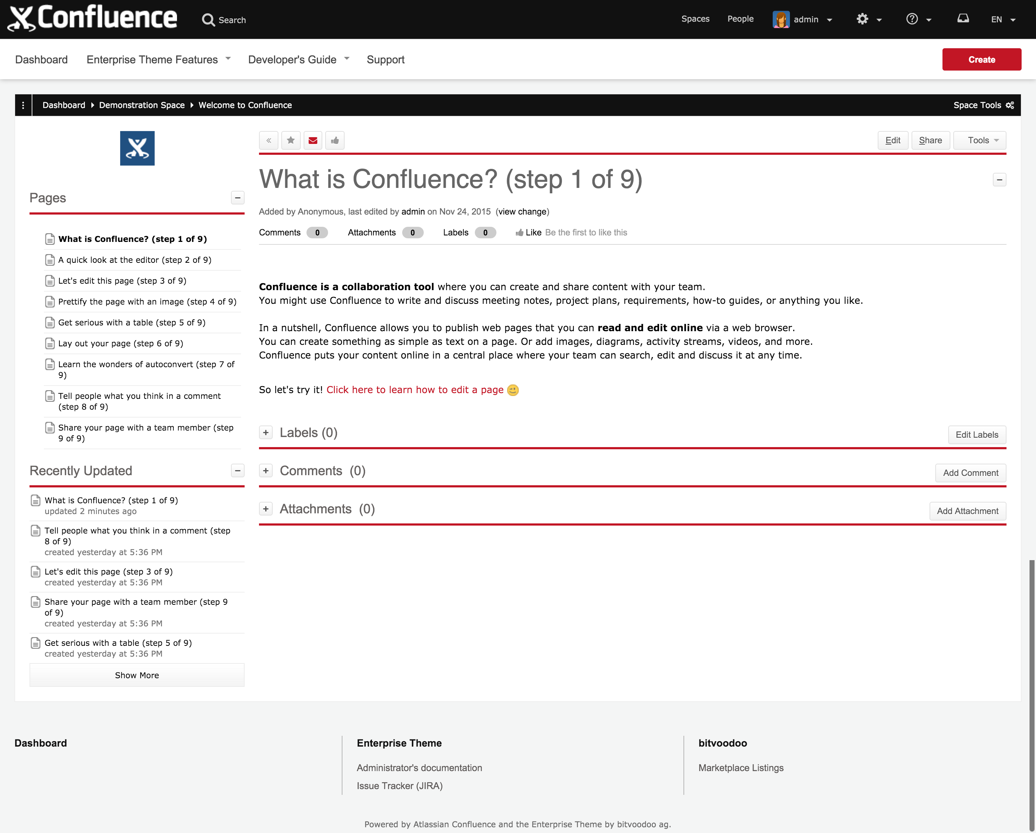
Task: Click page icon beside 'Prettify the page with an image'
Action: point(50,302)
